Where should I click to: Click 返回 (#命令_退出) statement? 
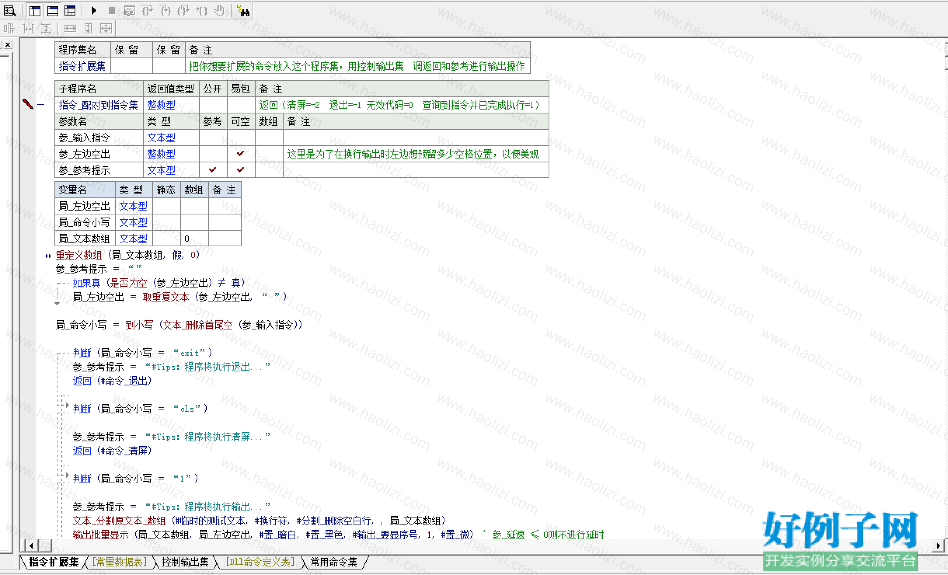click(112, 381)
